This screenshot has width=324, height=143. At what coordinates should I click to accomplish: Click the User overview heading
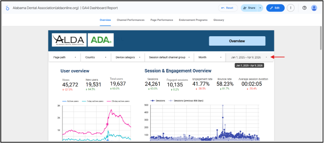pyautogui.click(x=75, y=71)
